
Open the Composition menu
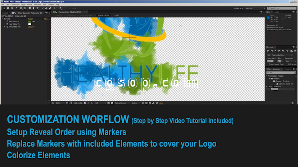click(15, 5)
